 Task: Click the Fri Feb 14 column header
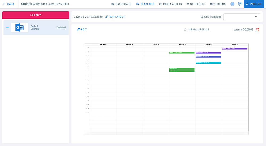156,44
